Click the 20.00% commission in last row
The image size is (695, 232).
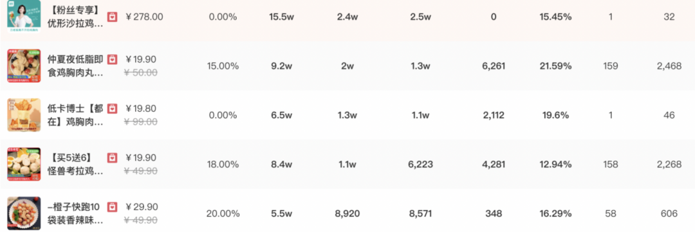click(x=223, y=213)
